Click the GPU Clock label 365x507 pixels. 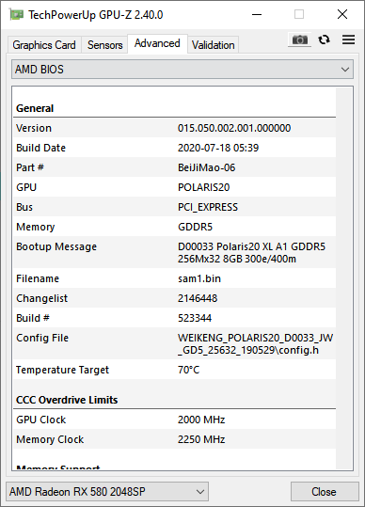[41, 420]
